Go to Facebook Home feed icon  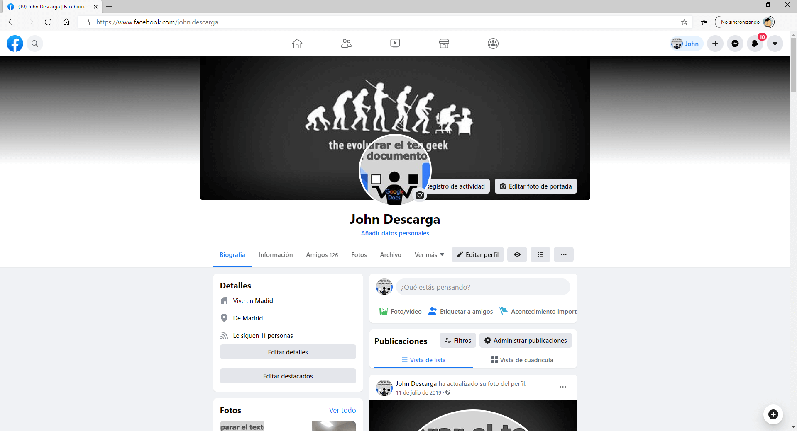(297, 44)
